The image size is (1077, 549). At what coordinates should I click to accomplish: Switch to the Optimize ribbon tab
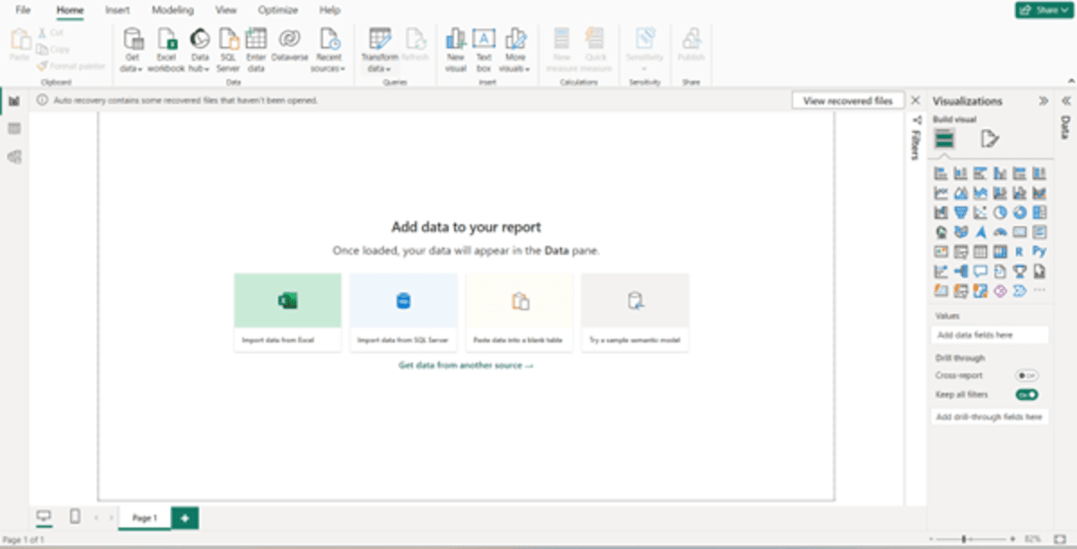[x=278, y=10]
